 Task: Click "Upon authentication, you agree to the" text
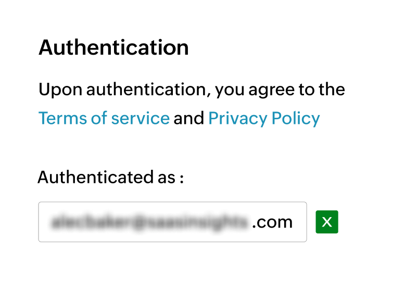pyautogui.click(x=192, y=90)
